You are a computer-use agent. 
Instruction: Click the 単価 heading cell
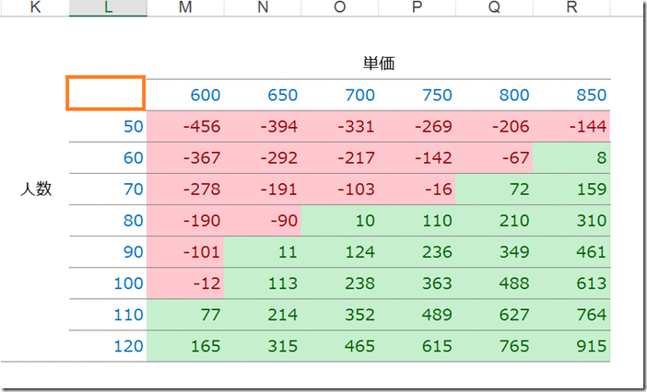[379, 63]
